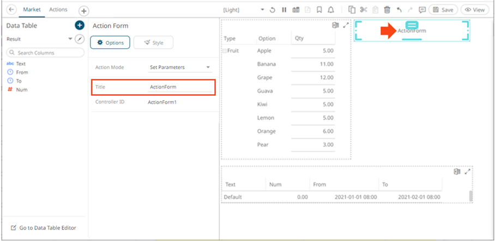
Task: Select the Apple row cell
Action: click(x=264, y=51)
